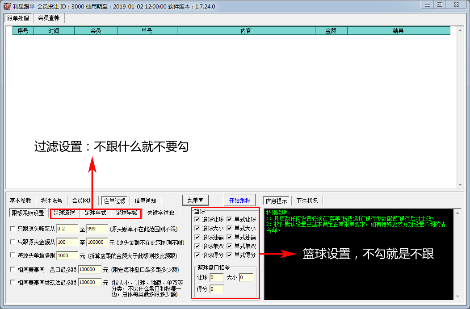Show the 下注状况 tab

(x=308, y=200)
